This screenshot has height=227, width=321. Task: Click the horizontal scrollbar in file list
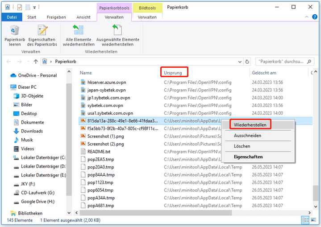click(x=155, y=213)
